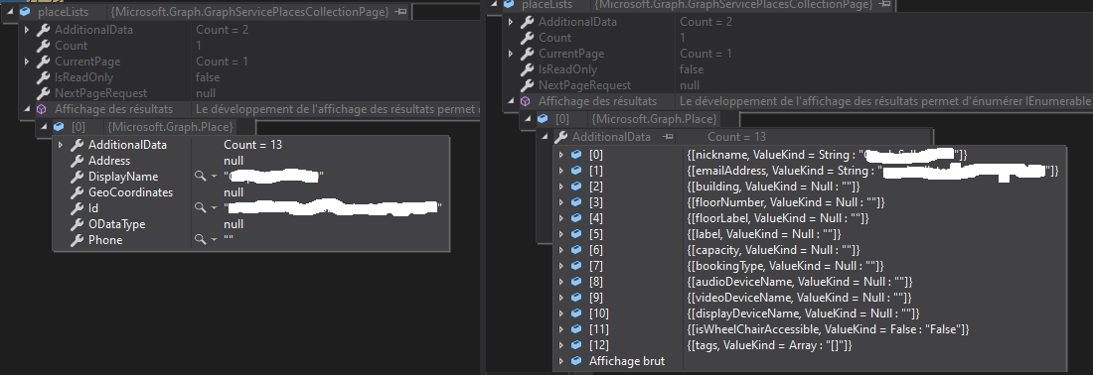1093x375 pixels.
Task: Click cube icon of placeLists, left panel
Action: click(25, 12)
